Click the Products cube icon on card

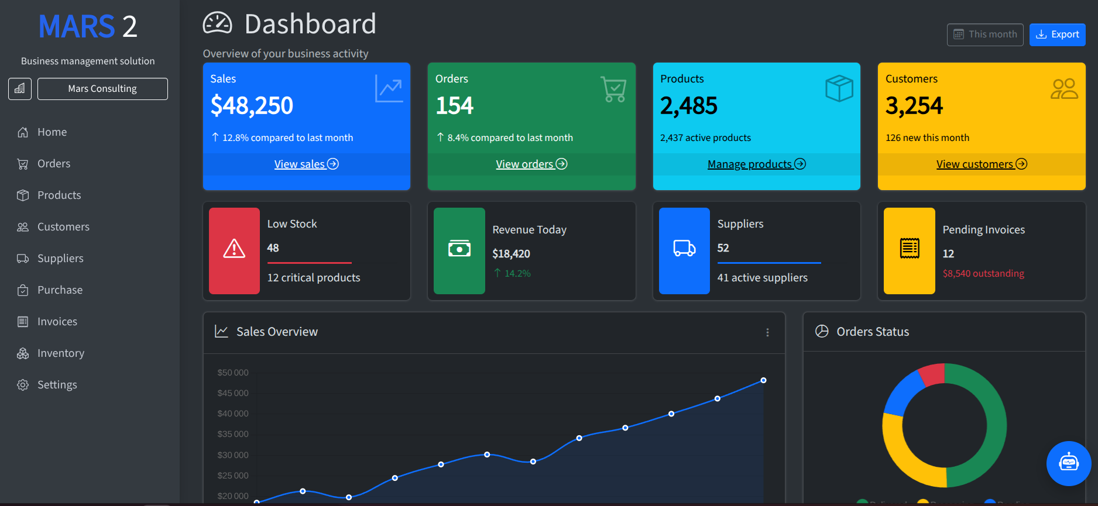point(839,89)
